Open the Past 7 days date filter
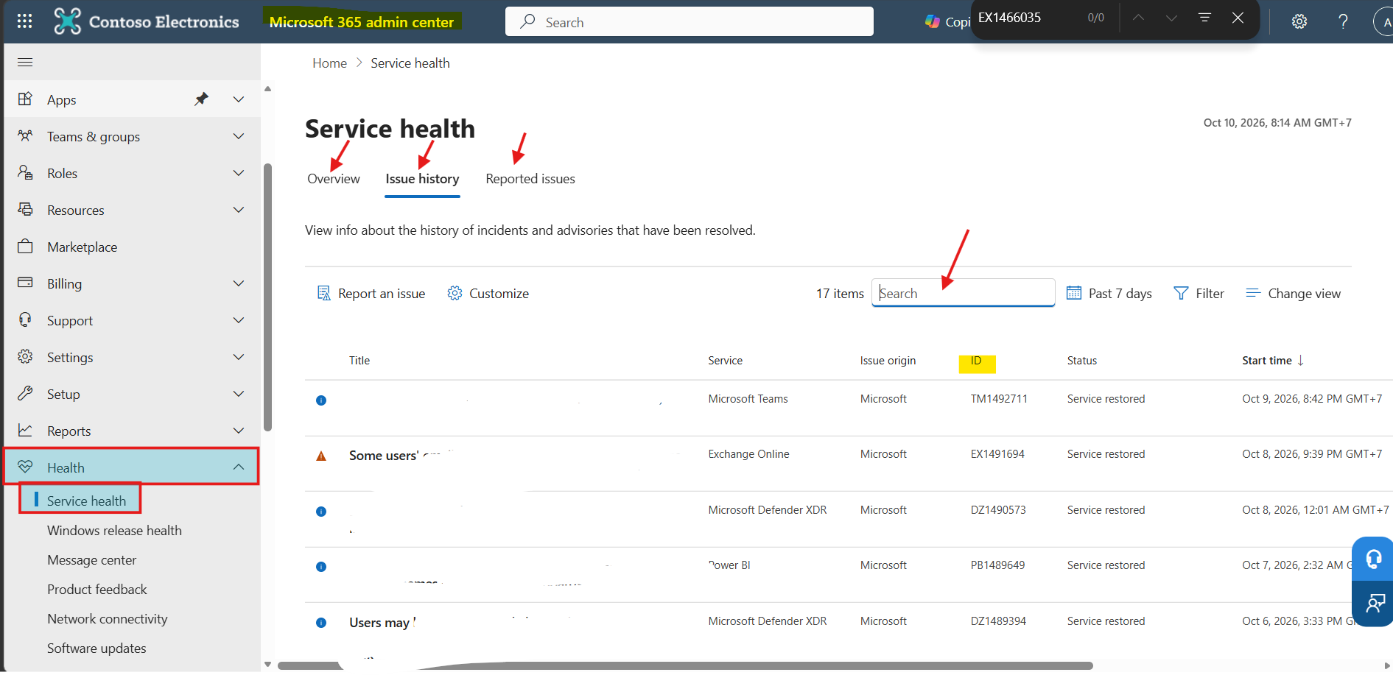 coord(1109,293)
